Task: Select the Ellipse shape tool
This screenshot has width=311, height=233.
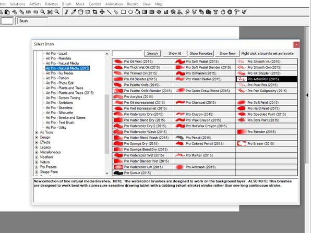Action: coord(130,12)
